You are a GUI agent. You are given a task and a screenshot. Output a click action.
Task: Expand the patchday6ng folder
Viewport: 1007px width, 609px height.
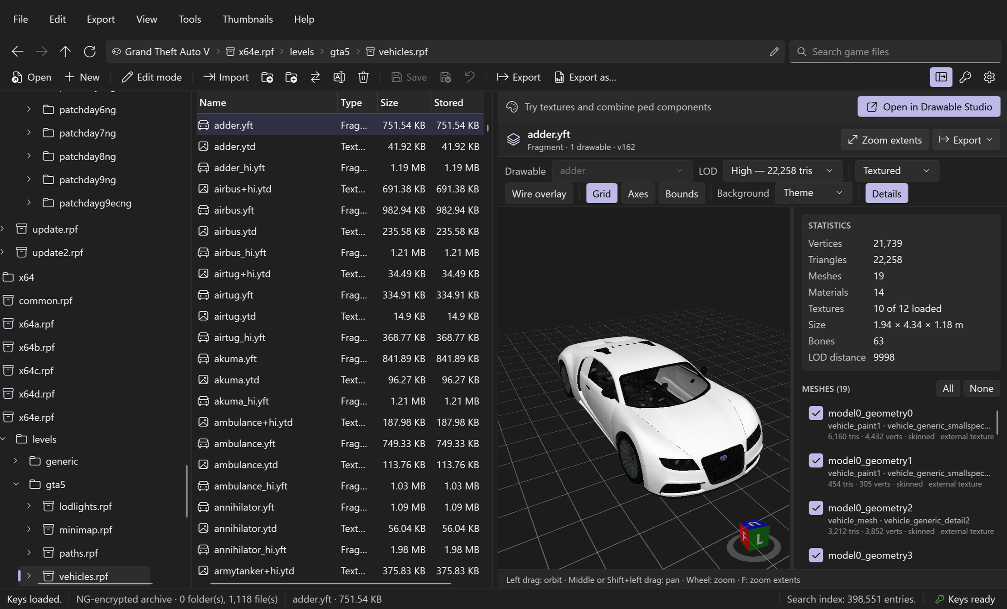29,109
